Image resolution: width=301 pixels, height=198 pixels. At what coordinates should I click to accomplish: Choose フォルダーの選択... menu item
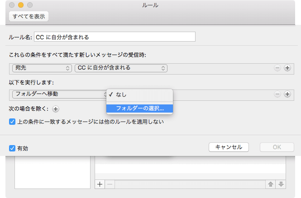[x=139, y=108]
